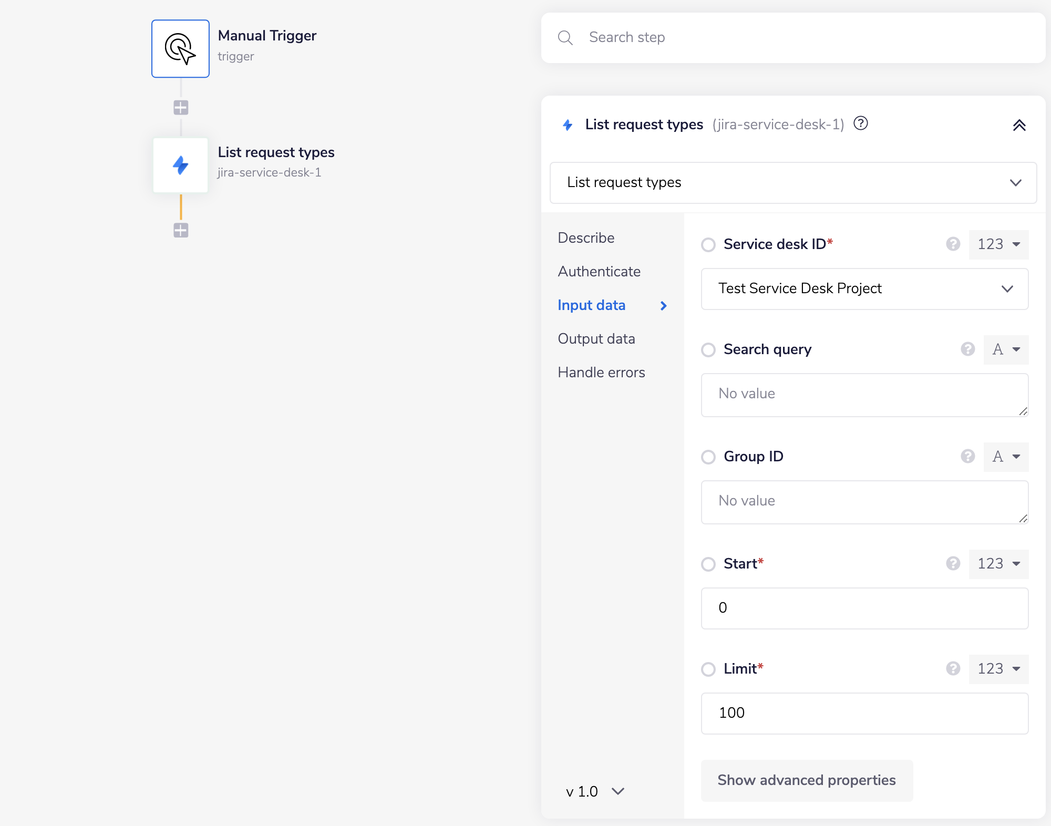Click the Manual Trigger node icon

180,48
